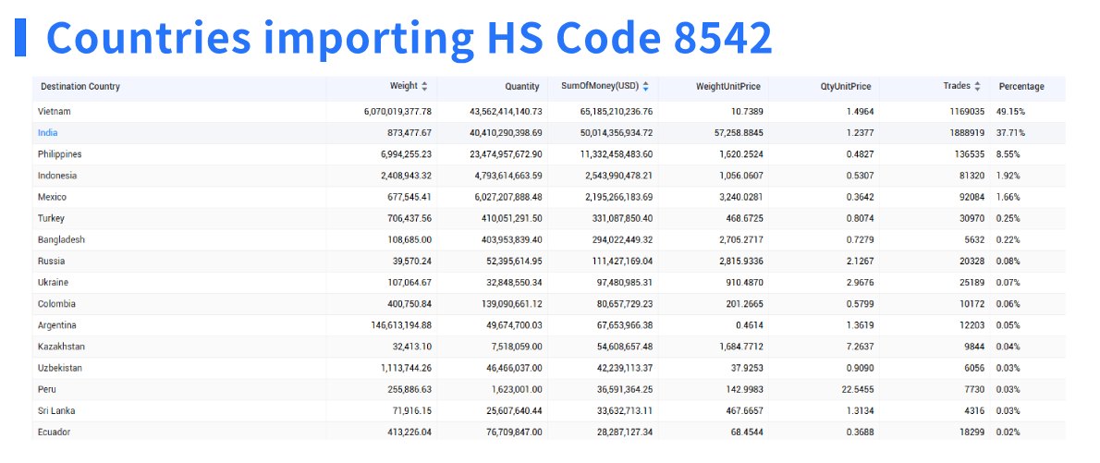Select the Indonesia row name

(x=57, y=176)
